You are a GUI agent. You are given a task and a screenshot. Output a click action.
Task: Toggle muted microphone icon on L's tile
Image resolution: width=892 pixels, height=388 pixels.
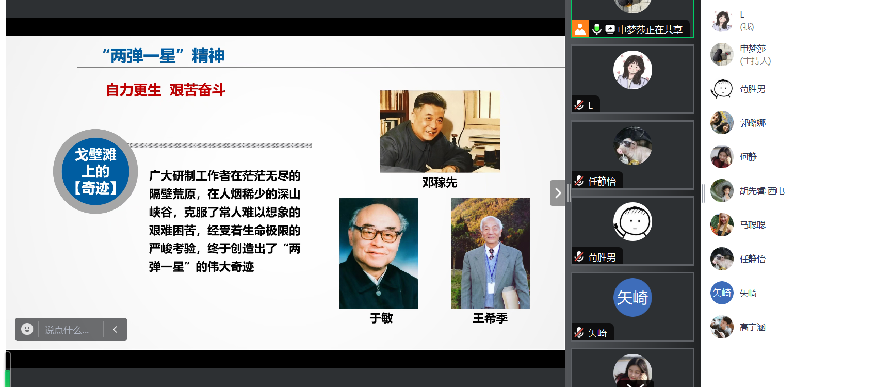click(579, 105)
